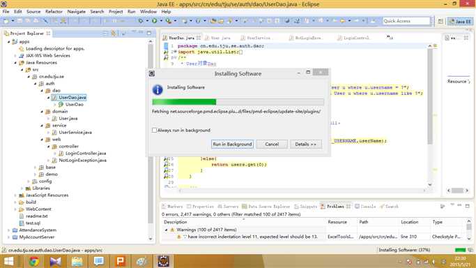This screenshot has width=476, height=268.
Task: Collapse the Java Resources node
Action: click(x=15, y=63)
